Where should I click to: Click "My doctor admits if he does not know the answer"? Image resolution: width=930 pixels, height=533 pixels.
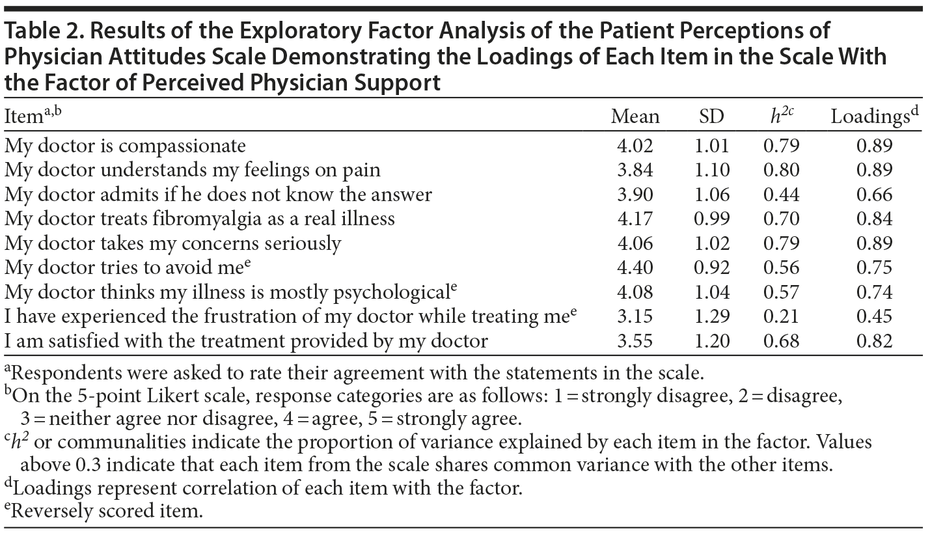218,194
